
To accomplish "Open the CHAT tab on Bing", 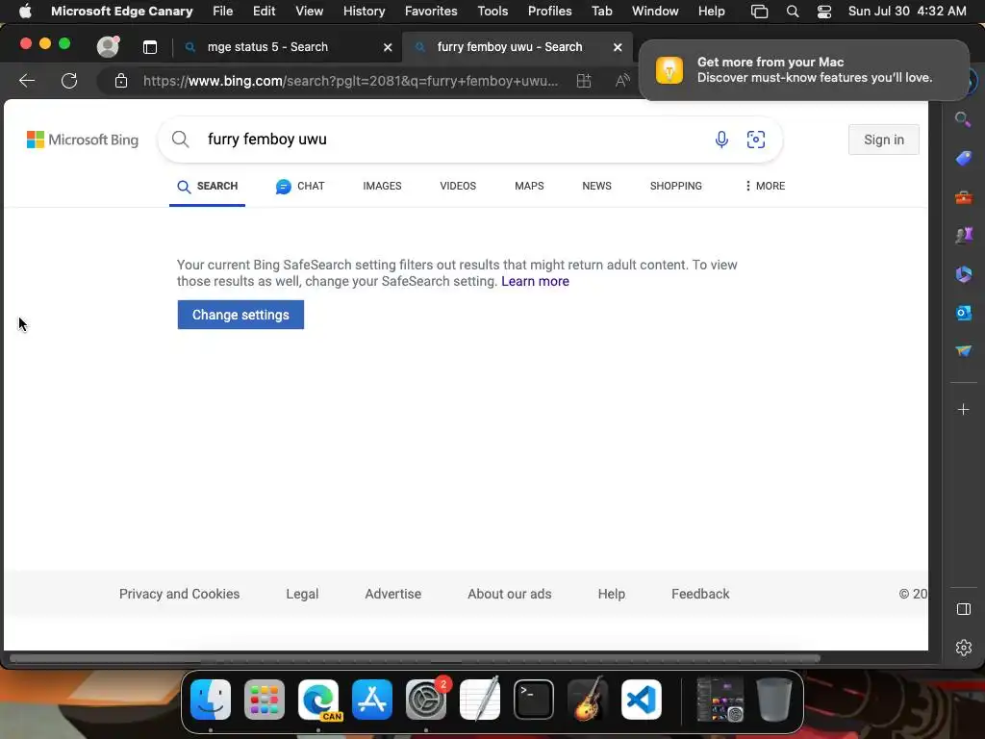I will pos(300,186).
